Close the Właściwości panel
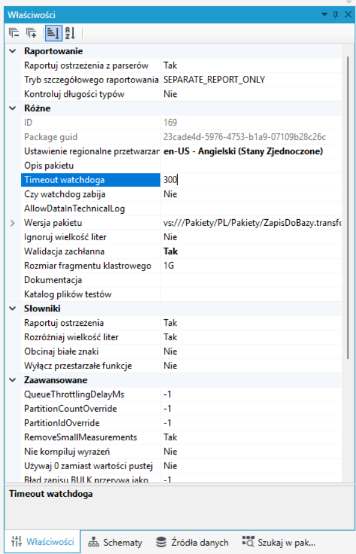356x554 pixels. pos(348,14)
